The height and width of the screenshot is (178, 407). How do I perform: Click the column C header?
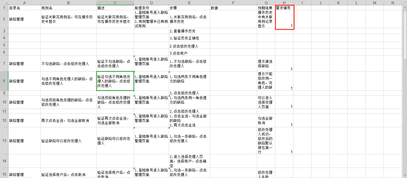click(115, 3)
